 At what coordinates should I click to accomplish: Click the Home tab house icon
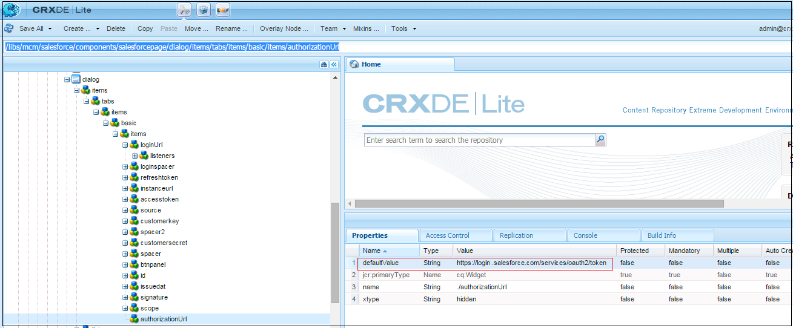[x=354, y=64]
